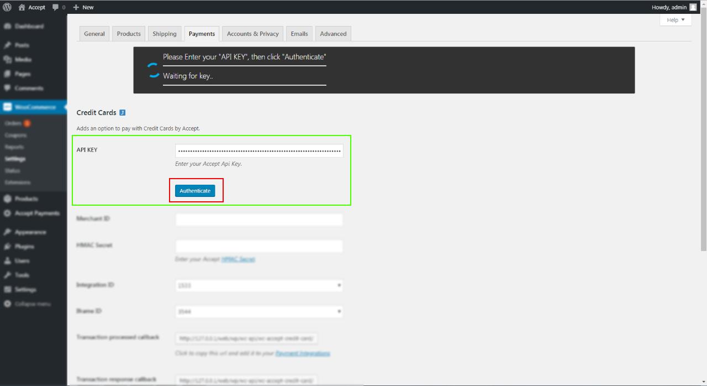This screenshot has width=707, height=386.
Task: Open Users icon in sidebar
Action: coord(7,260)
